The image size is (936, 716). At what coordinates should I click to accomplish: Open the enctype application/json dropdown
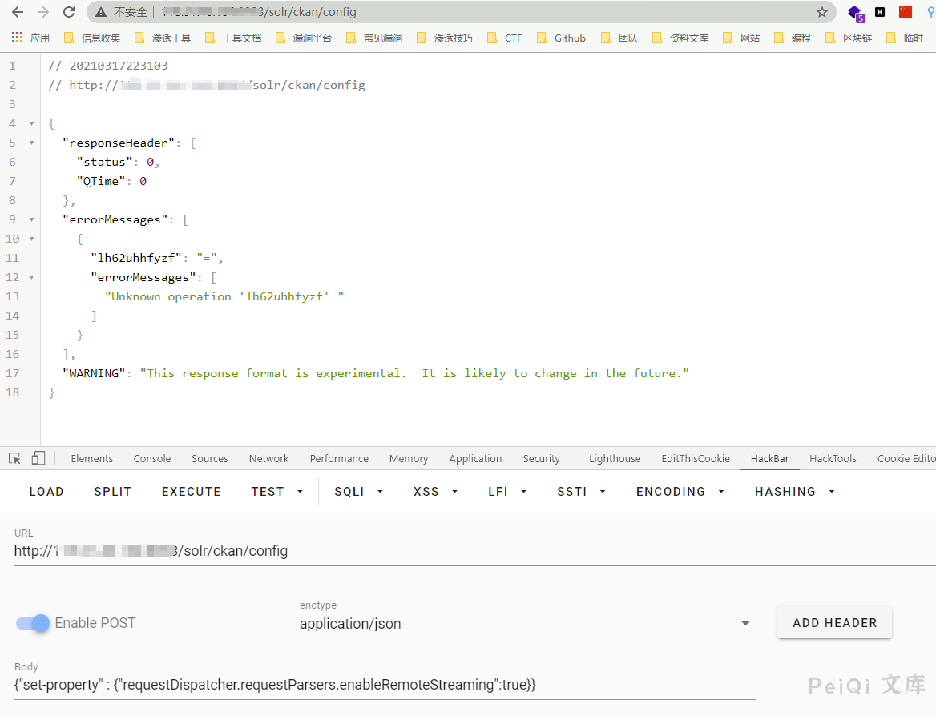tap(527, 623)
